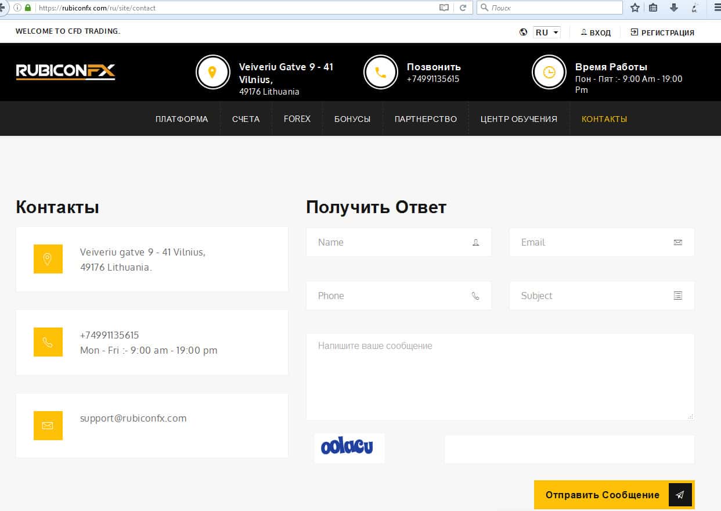
Task: Click the RubiconFX logo
Action: pos(65,71)
